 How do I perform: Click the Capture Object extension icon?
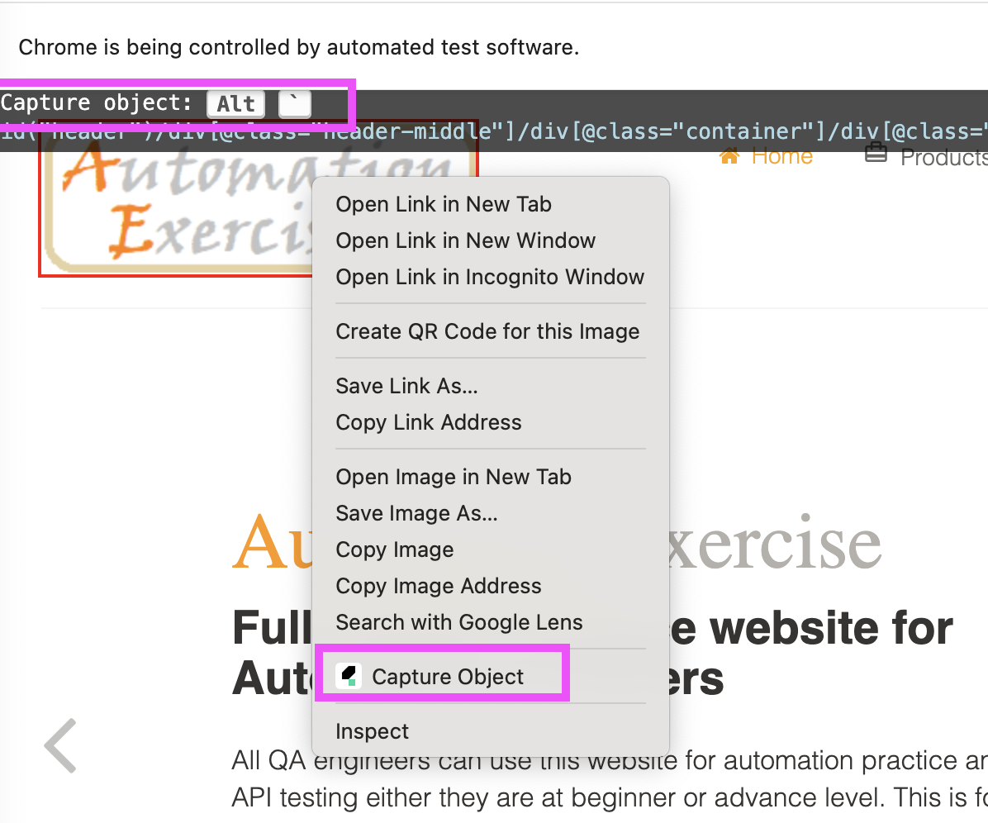(349, 675)
